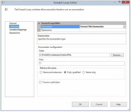
Task: Click the Folder path input field
Action: pos(74,55)
